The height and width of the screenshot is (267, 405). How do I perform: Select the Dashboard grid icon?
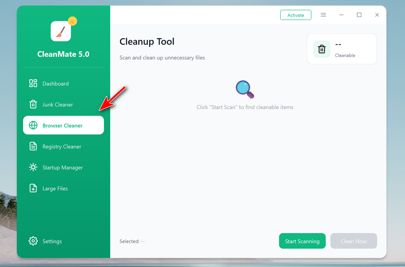(33, 83)
